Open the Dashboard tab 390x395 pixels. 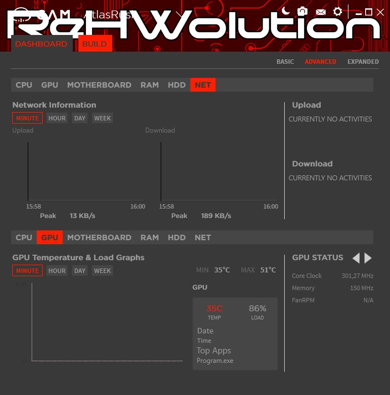click(x=41, y=44)
